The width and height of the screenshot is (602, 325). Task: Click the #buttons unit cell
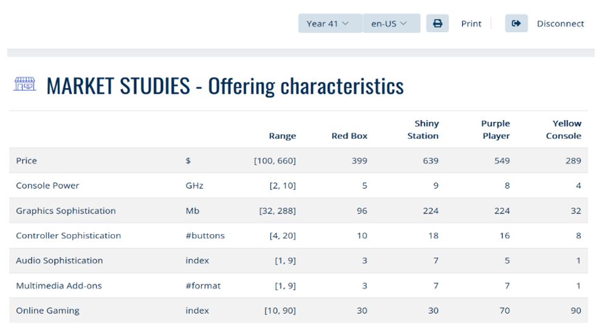point(205,236)
